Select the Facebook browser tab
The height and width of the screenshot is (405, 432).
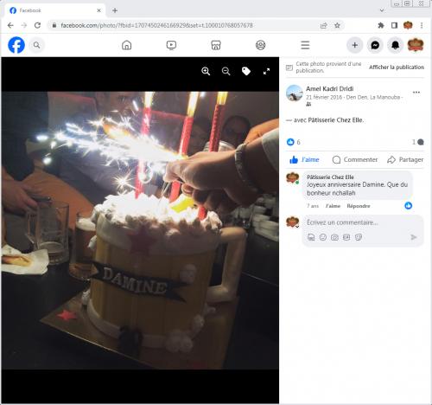pos(54,10)
